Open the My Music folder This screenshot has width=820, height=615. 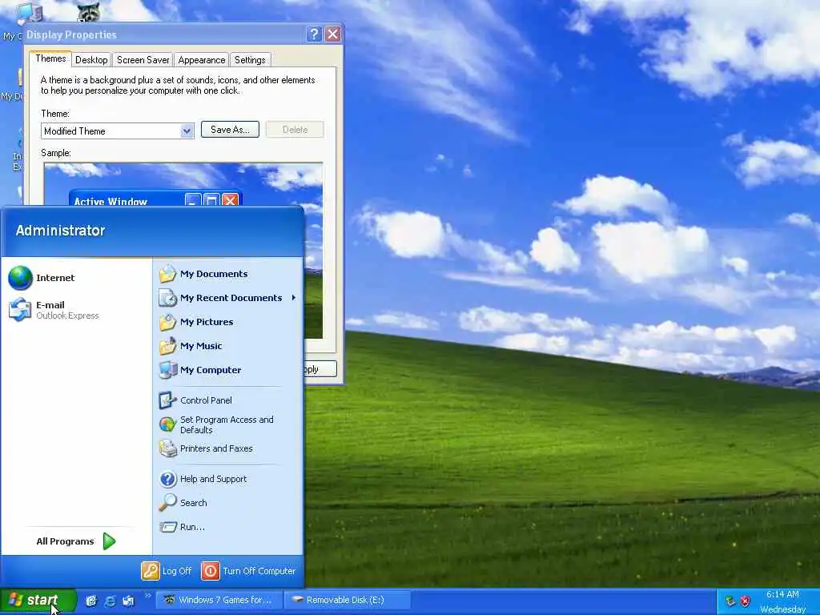(x=228, y=346)
